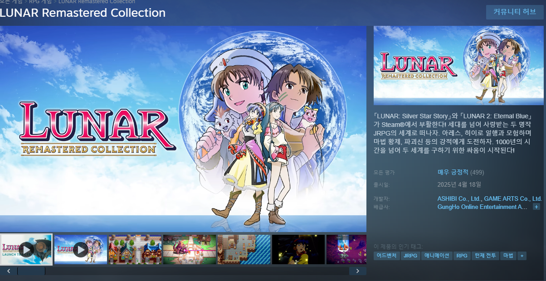Click the left arrow of thumbnail strip
The image size is (546, 281).
[9, 271]
